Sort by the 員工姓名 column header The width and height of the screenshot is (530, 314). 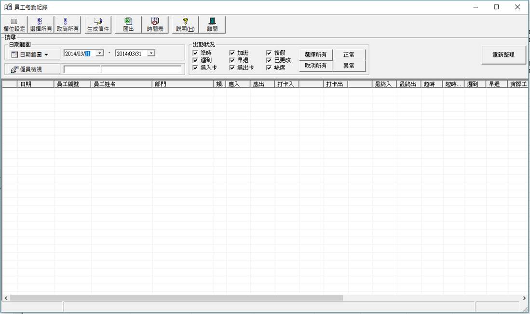[x=122, y=84]
